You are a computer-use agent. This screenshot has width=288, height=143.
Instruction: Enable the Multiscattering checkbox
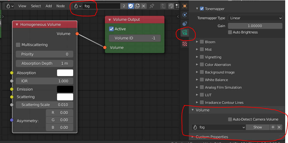point(18,45)
